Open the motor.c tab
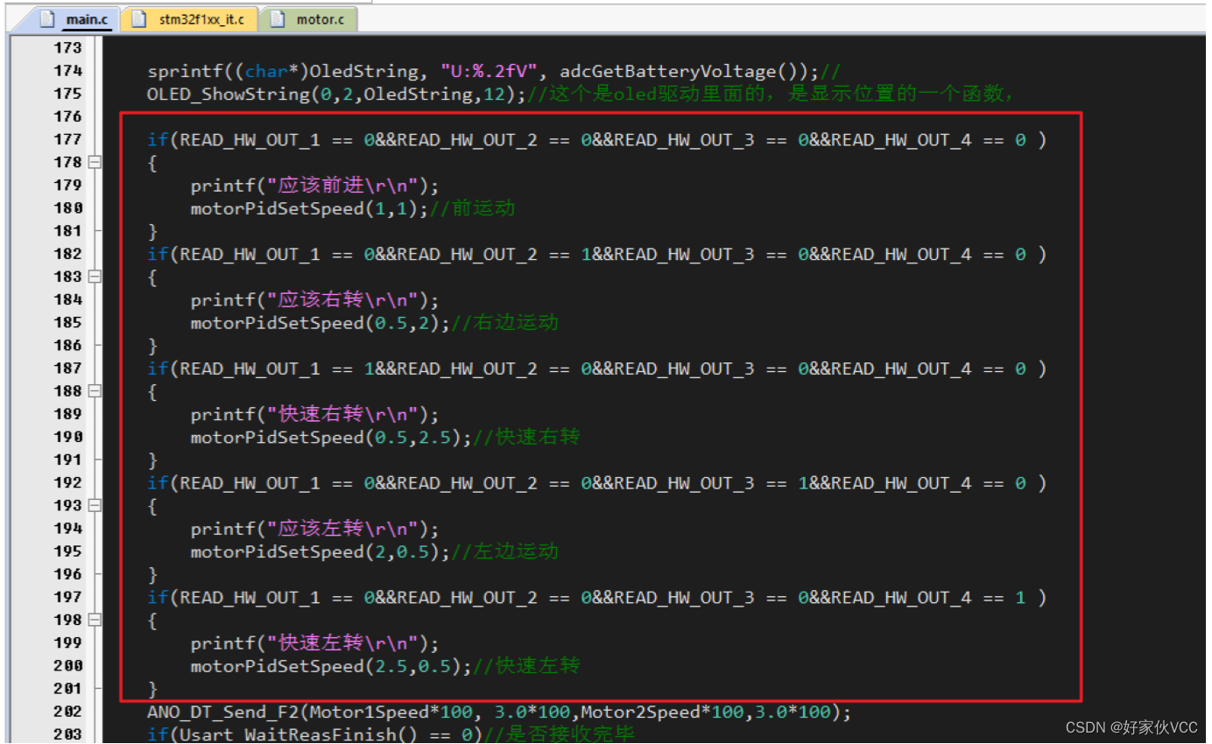Screen dimensions: 1212x744 click(309, 18)
